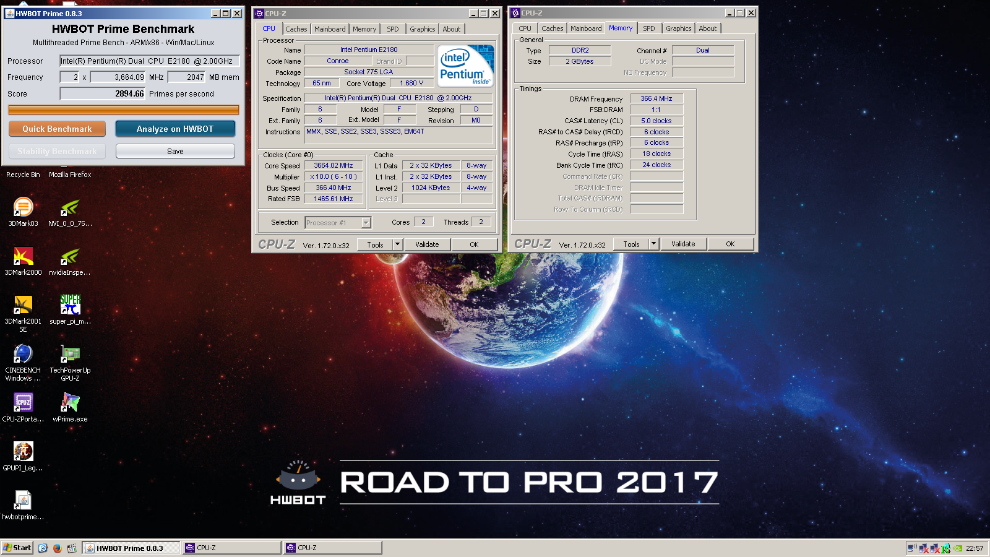Click the green K tray icon
Screen dimensions: 990x557
[946, 548]
